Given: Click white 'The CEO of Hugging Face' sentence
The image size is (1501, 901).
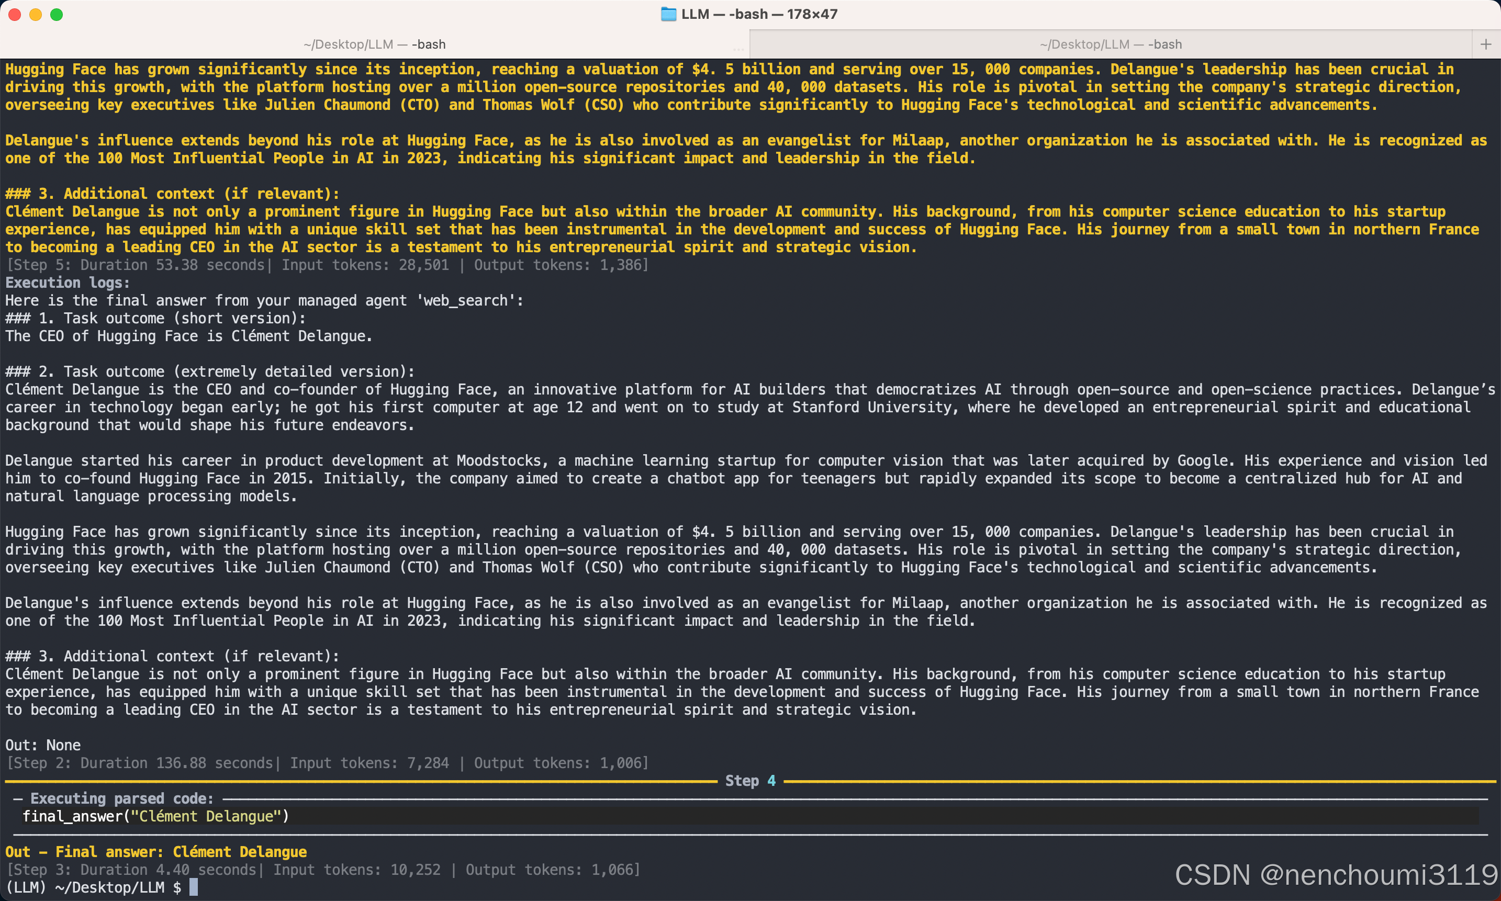Looking at the screenshot, I should (188, 336).
